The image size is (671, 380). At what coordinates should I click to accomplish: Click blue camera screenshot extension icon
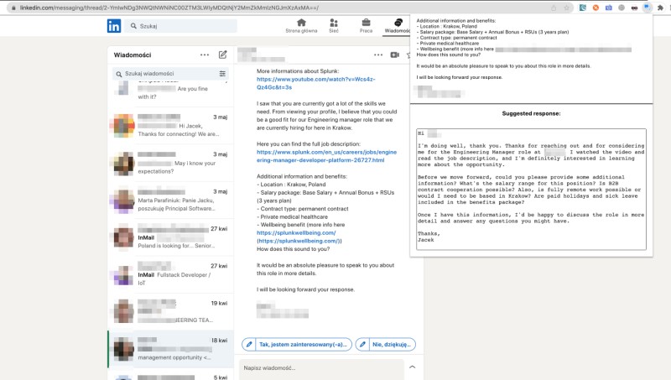609,8
